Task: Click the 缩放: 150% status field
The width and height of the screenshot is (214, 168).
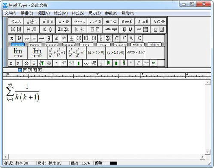Action: pos(81,163)
